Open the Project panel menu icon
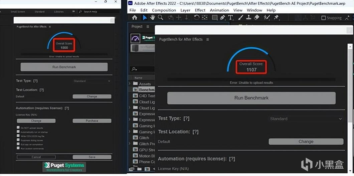The width and height of the screenshot is (354, 176). coord(148,27)
